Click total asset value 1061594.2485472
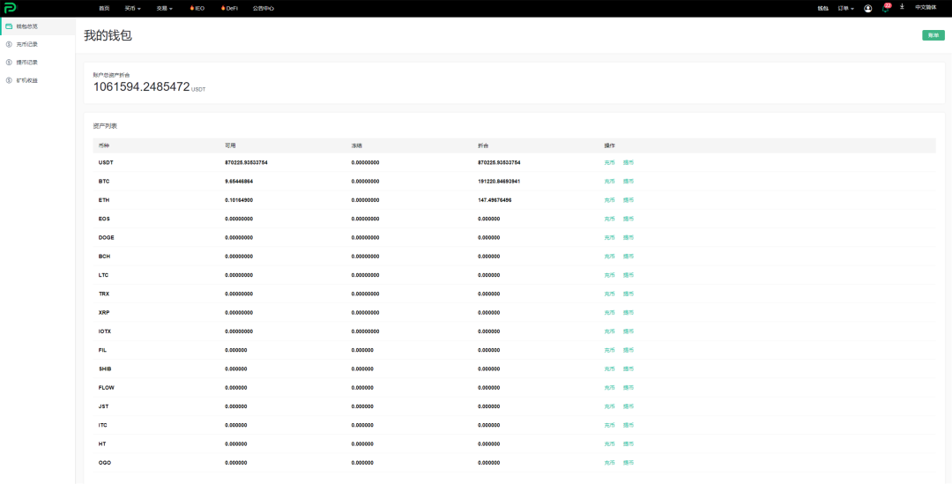Image resolution: width=952 pixels, height=484 pixels. [141, 87]
